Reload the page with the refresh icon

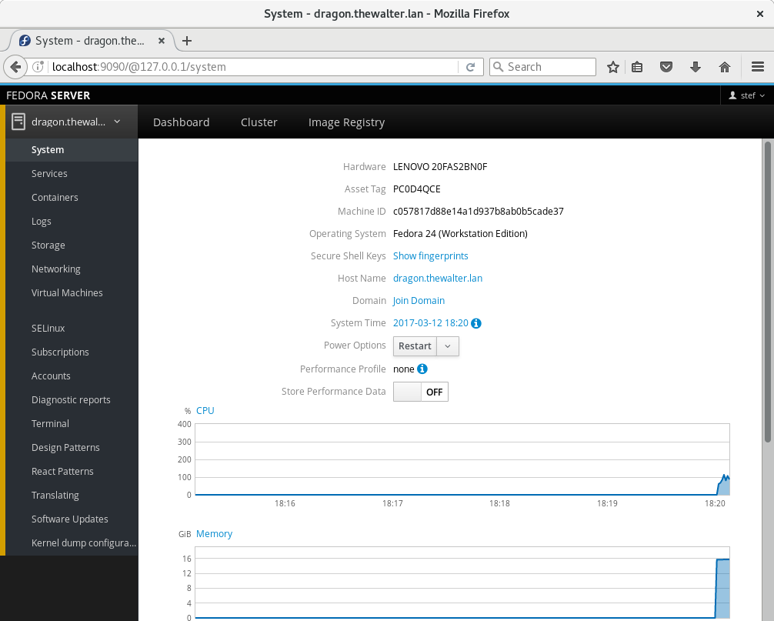pyautogui.click(x=471, y=67)
